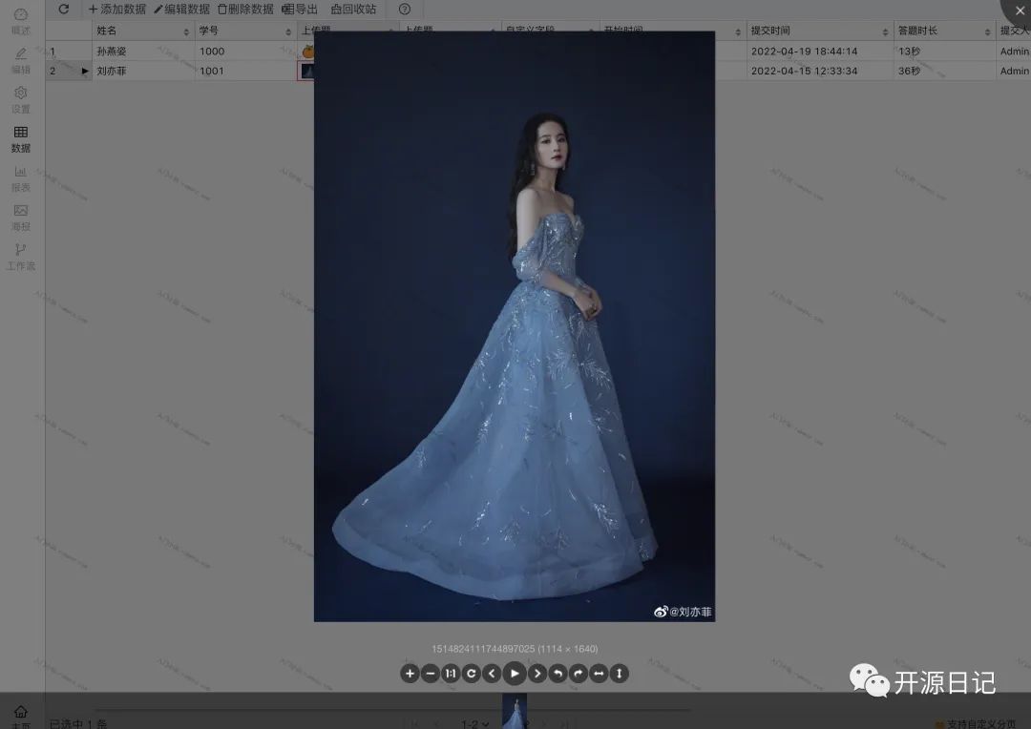Expand row 2 with its triangle marker
The height and width of the screenshot is (729, 1031).
pyautogui.click(x=85, y=71)
